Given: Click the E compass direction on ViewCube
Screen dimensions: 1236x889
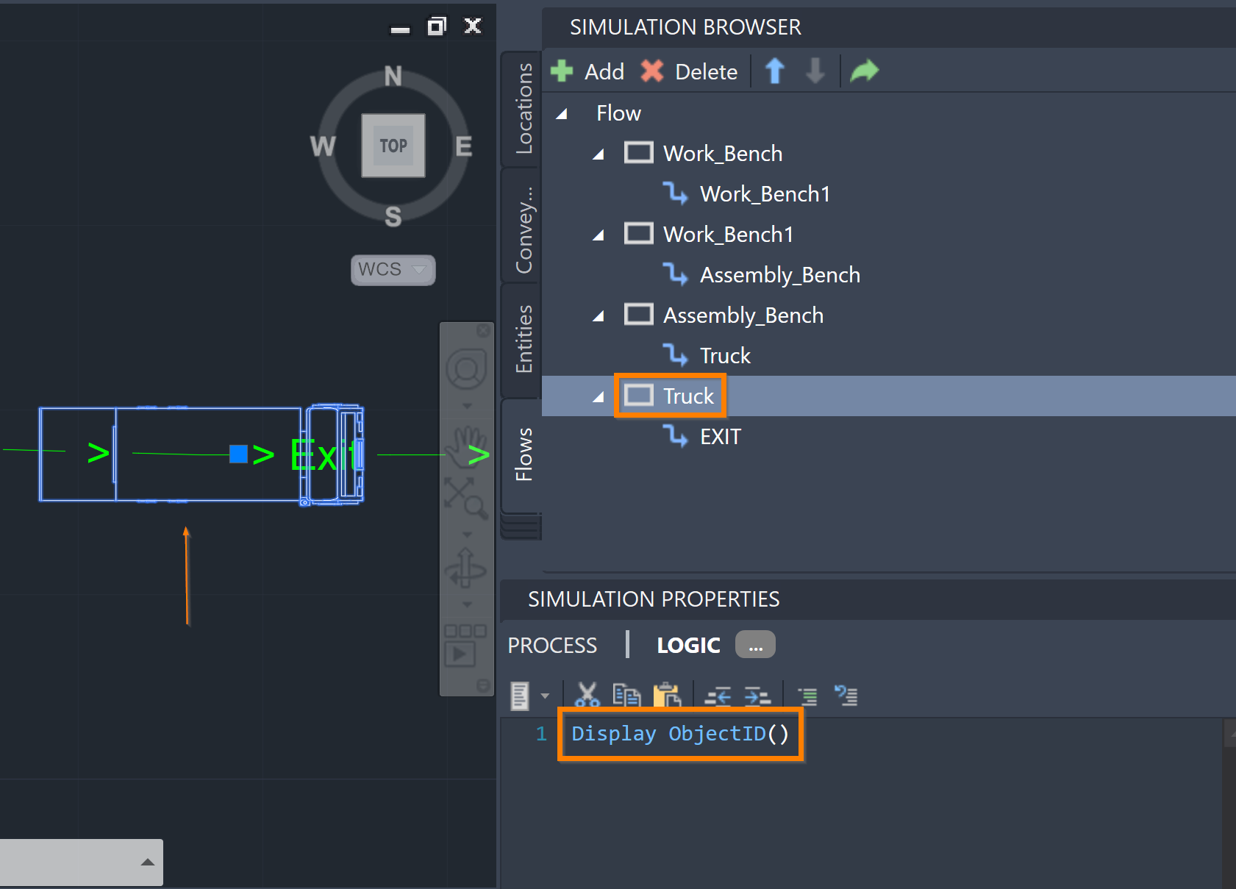Looking at the screenshot, I should pyautogui.click(x=463, y=146).
